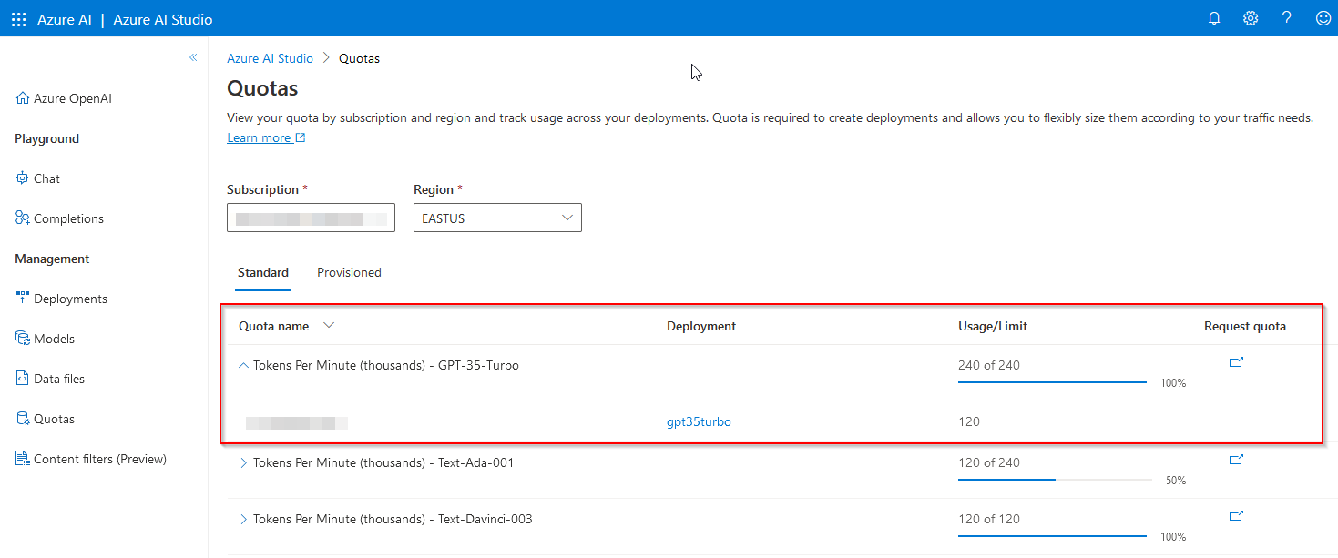The height and width of the screenshot is (558, 1338).
Task: Switch to the Standard tab
Action: point(263,272)
